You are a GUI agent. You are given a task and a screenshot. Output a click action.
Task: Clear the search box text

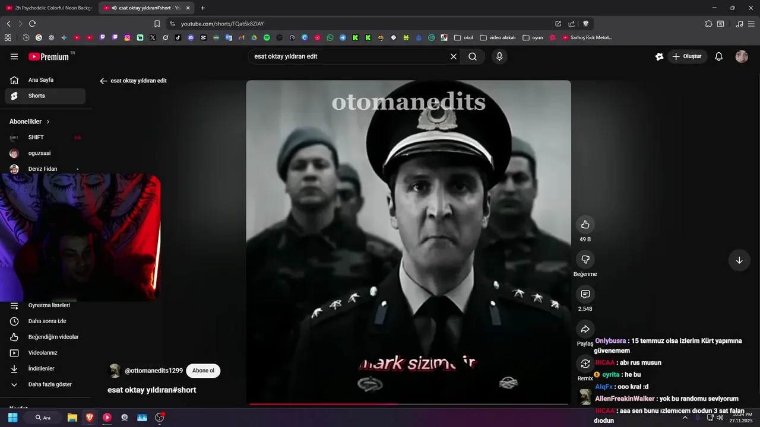tap(454, 56)
